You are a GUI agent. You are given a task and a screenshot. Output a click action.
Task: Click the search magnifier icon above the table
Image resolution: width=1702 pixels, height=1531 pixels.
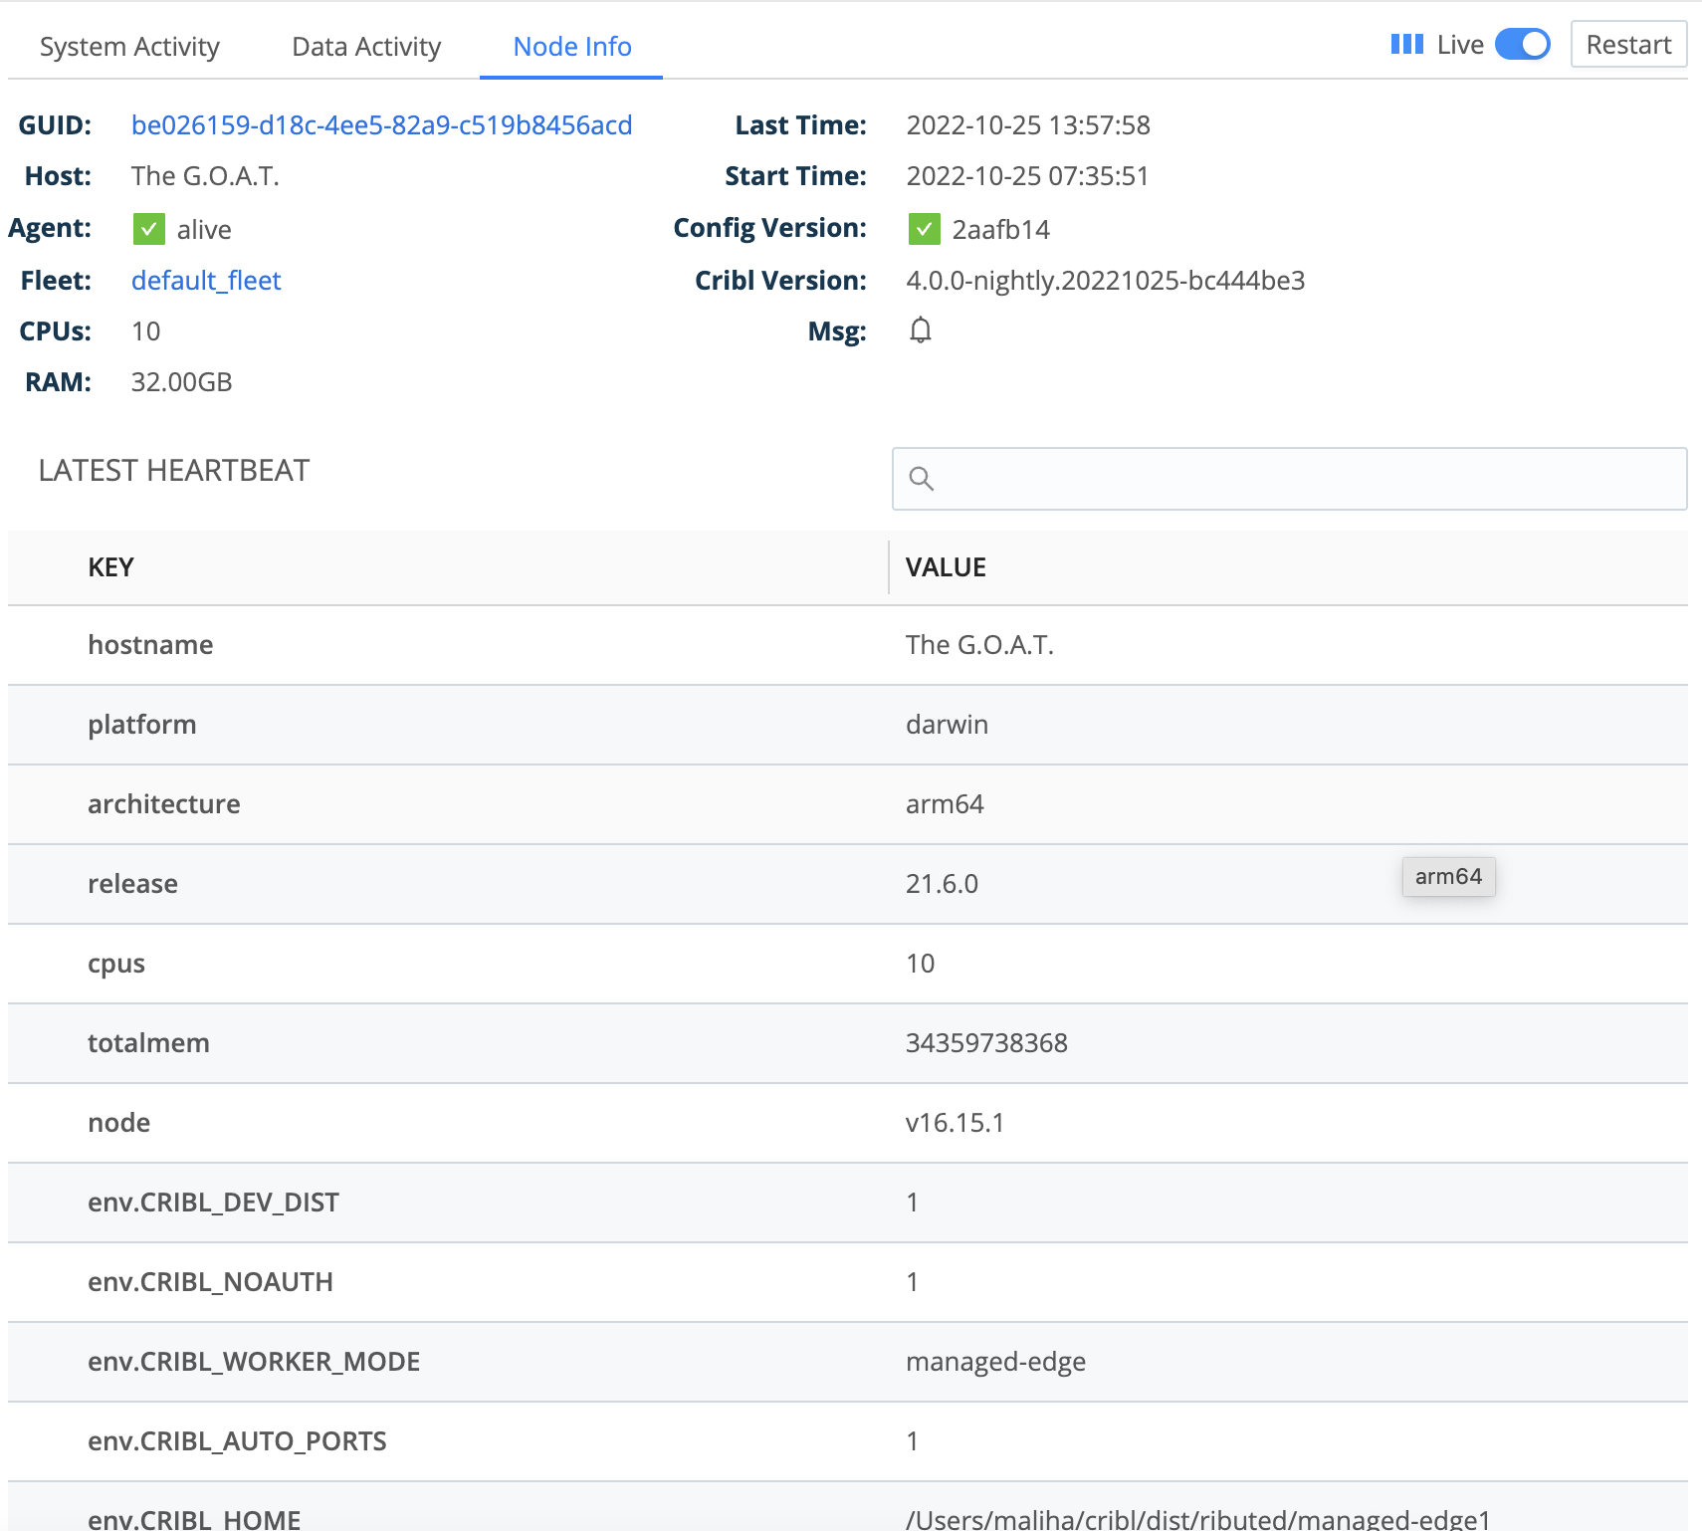(x=922, y=479)
